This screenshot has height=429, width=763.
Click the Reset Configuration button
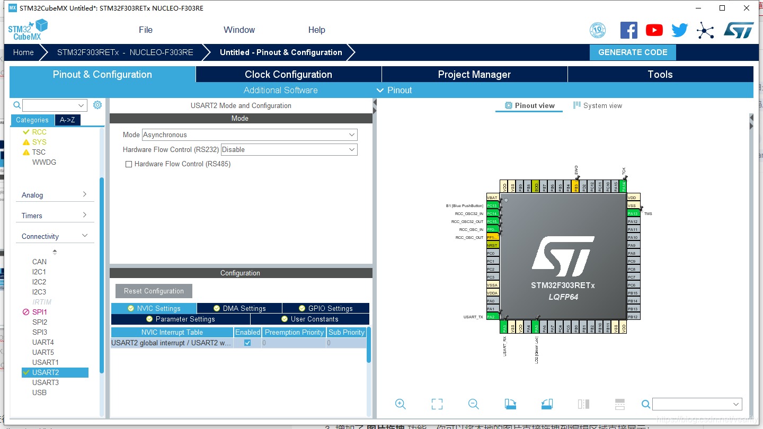pyautogui.click(x=154, y=291)
